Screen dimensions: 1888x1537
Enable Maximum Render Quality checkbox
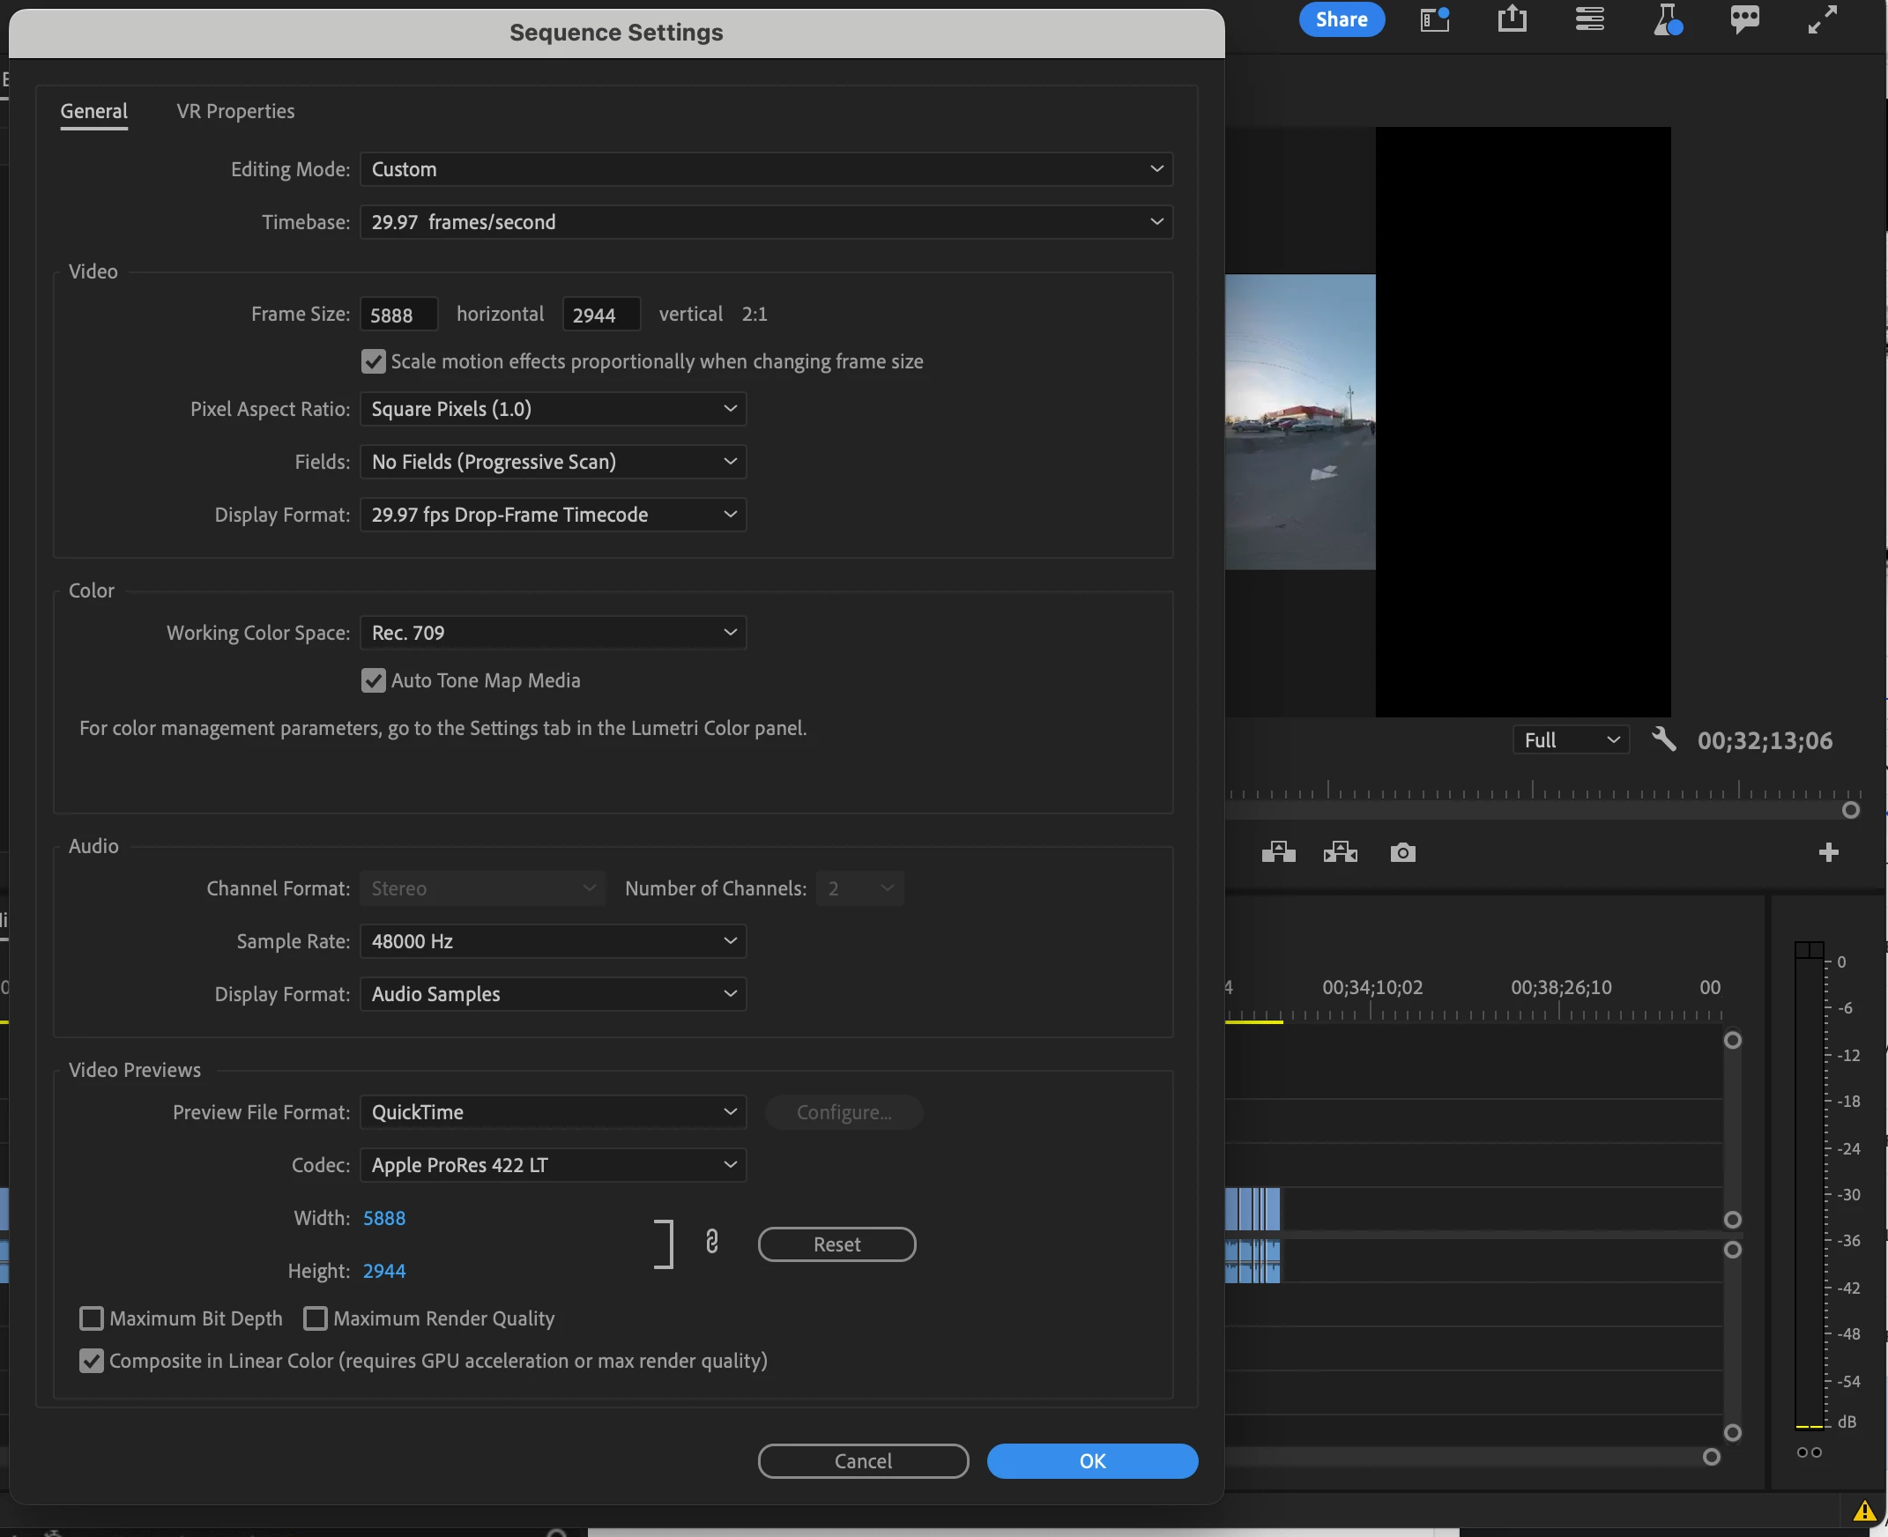(316, 1318)
